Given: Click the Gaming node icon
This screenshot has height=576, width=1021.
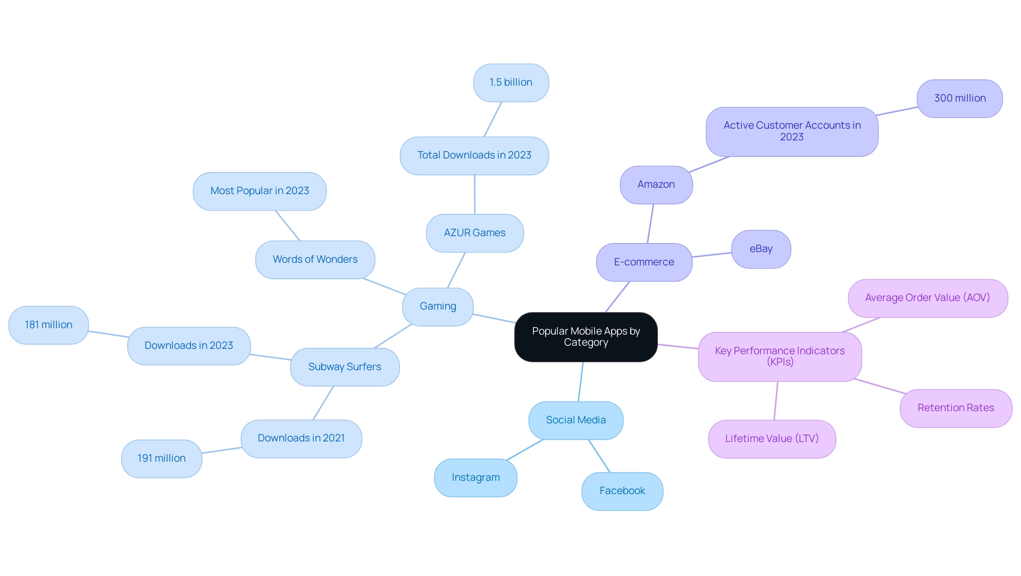Looking at the screenshot, I should (438, 304).
